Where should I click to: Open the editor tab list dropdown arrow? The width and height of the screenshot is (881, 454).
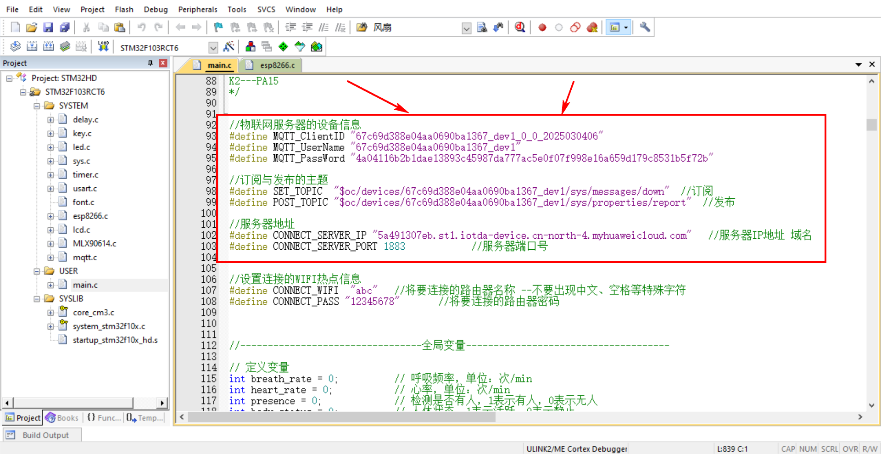pyautogui.click(x=858, y=65)
